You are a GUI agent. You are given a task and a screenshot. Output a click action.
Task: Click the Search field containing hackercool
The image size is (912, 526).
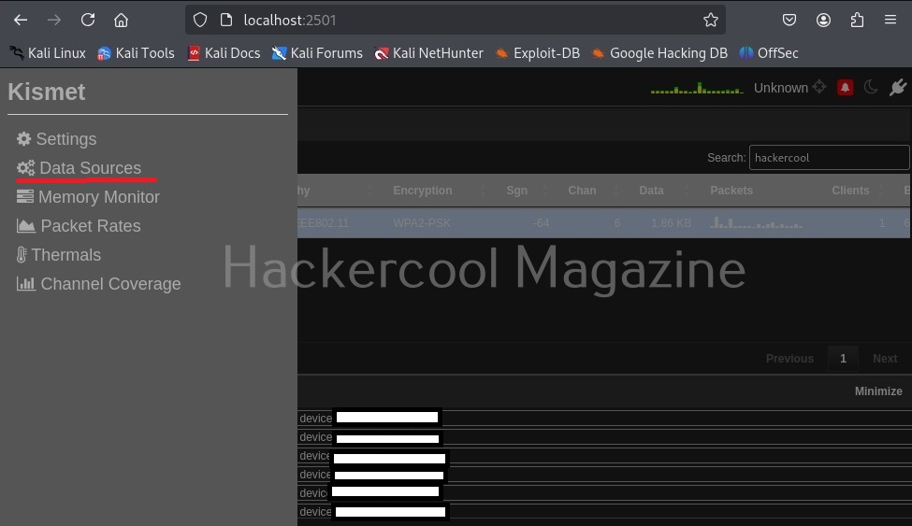tap(829, 158)
